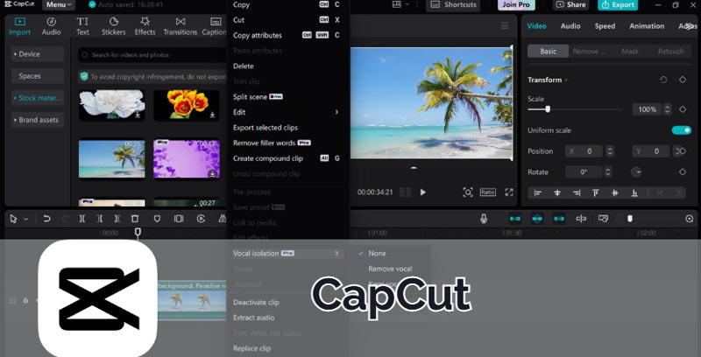
Task: Add a keyframe for Scale
Action: coord(683,109)
